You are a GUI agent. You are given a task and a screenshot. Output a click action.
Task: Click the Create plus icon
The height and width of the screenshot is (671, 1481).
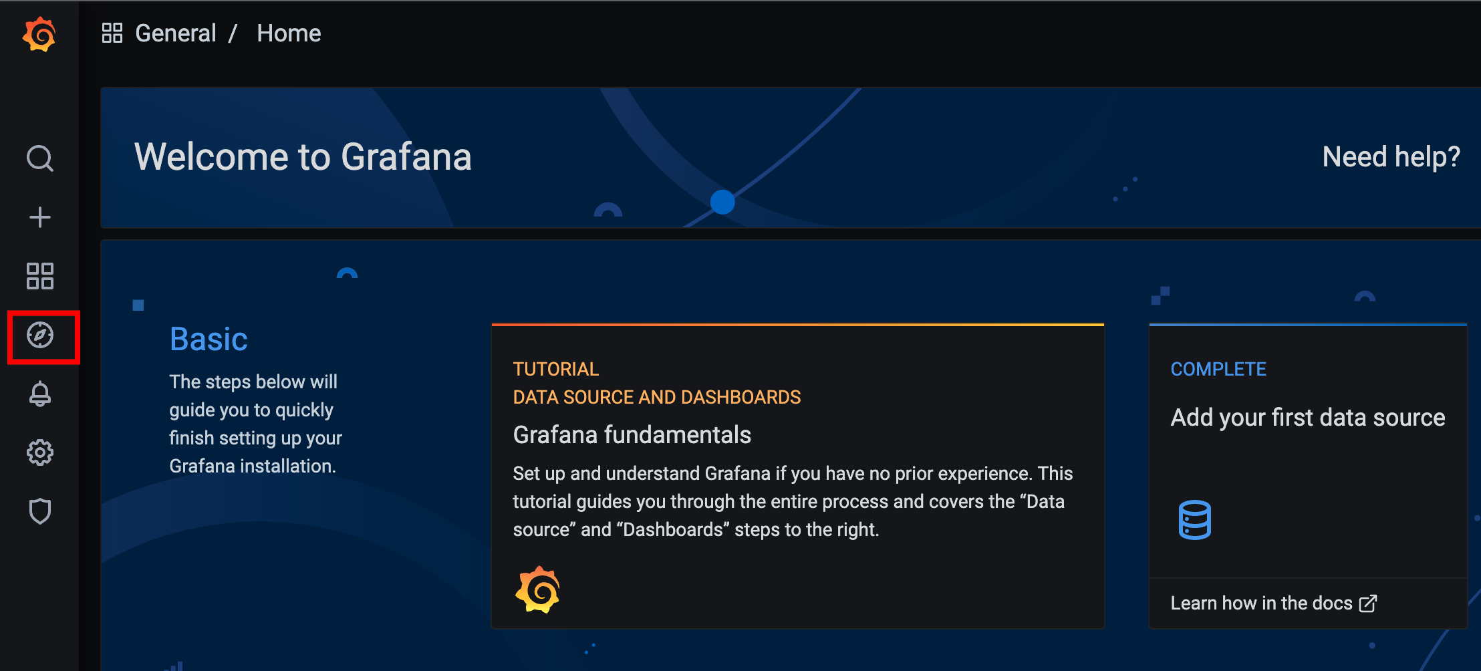pos(39,217)
